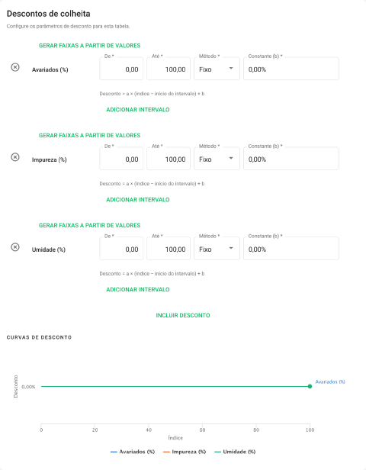Click Adicionar Intervalo under Avariados

tap(138, 110)
